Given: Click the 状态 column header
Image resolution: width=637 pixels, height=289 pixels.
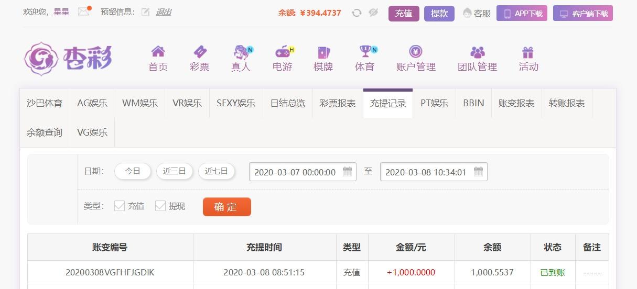Looking at the screenshot, I should [x=553, y=247].
